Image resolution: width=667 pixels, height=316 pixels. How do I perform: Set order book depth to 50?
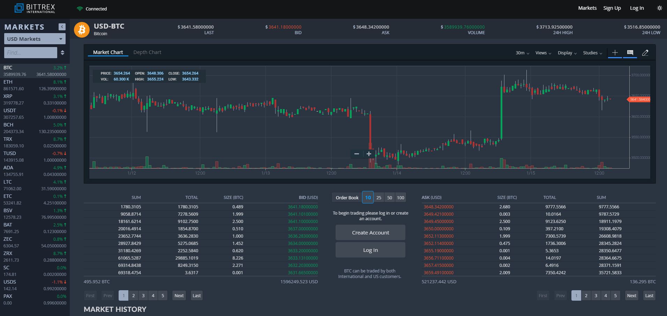[x=390, y=198]
